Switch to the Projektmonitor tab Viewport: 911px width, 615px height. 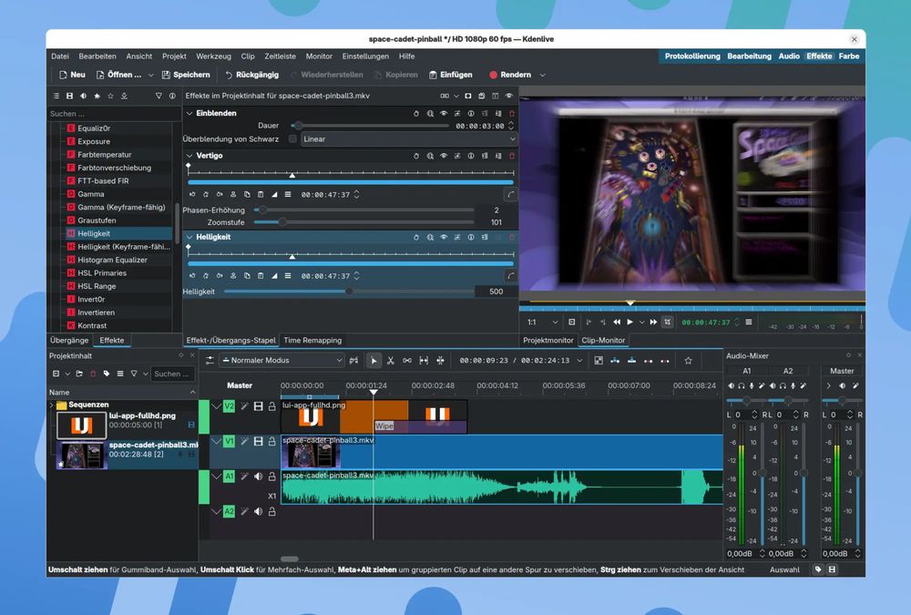click(548, 341)
